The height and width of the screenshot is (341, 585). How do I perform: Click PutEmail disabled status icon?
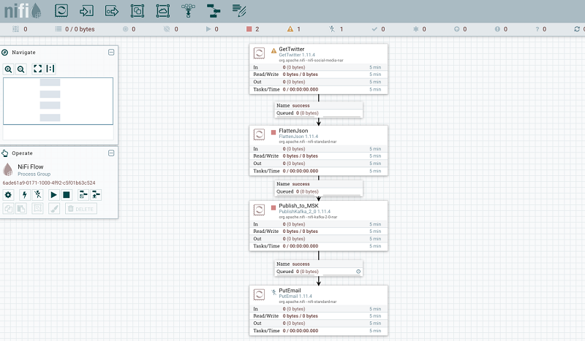[273, 292]
